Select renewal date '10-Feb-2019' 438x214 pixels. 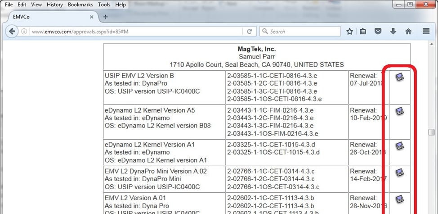(x=368, y=118)
